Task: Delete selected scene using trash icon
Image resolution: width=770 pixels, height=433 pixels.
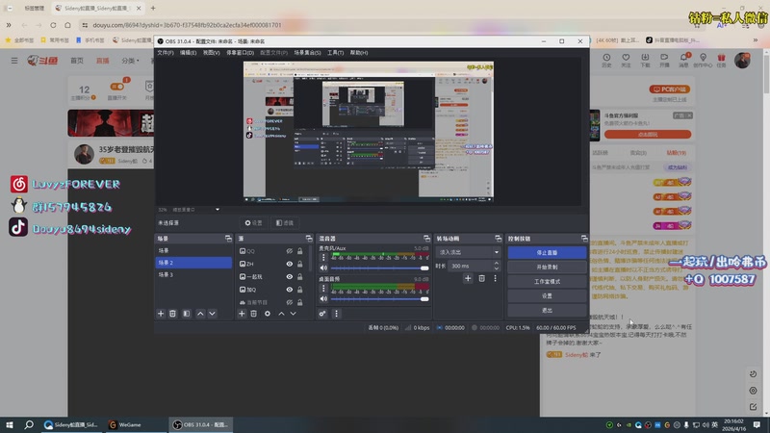Action: point(173,314)
